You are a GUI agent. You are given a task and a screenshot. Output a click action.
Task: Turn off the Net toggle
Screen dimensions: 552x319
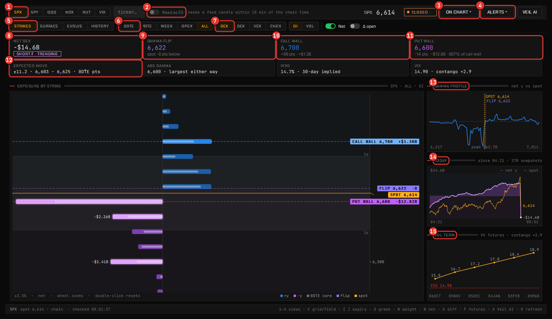[331, 26]
